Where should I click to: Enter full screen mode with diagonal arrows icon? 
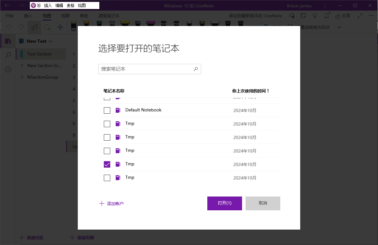click(360, 16)
